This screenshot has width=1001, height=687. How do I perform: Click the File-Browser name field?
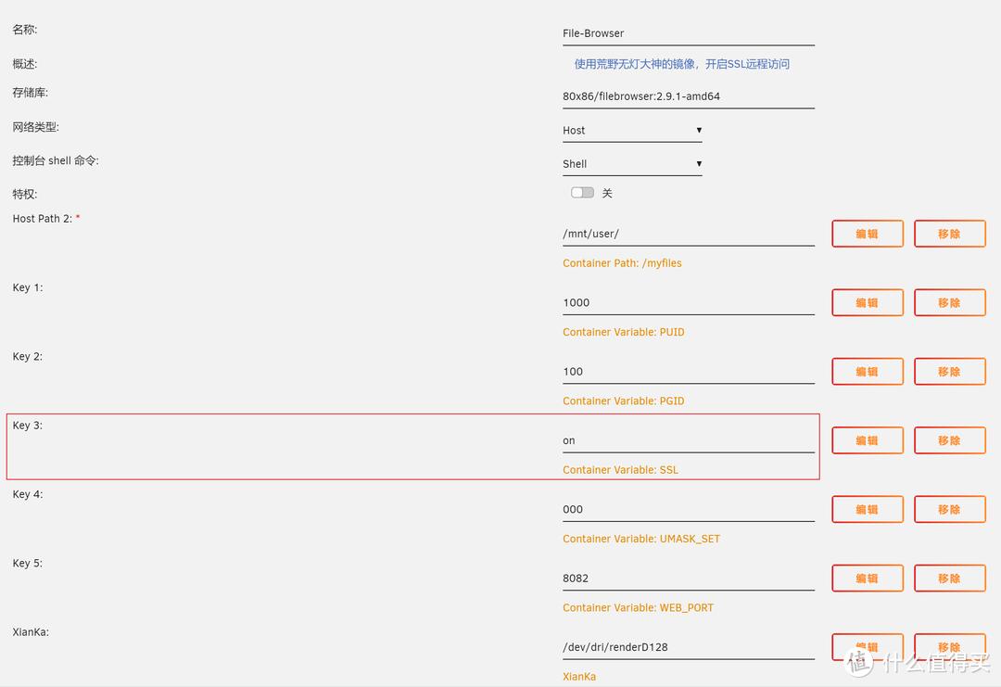pos(688,33)
